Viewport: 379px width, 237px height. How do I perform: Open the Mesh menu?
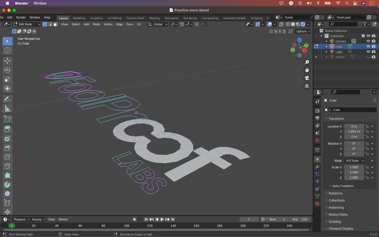point(96,24)
